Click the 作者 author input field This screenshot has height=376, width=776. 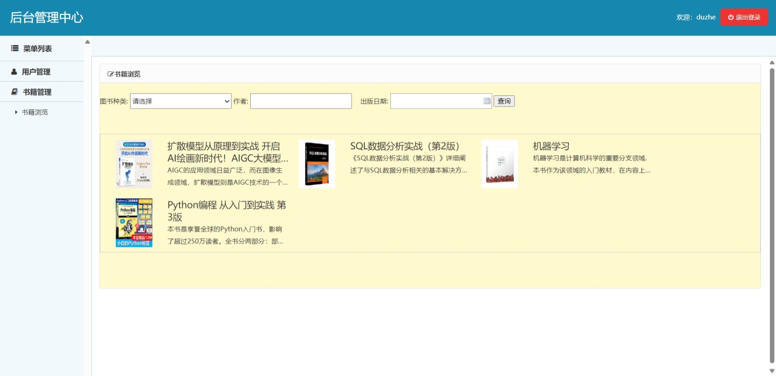click(x=301, y=101)
